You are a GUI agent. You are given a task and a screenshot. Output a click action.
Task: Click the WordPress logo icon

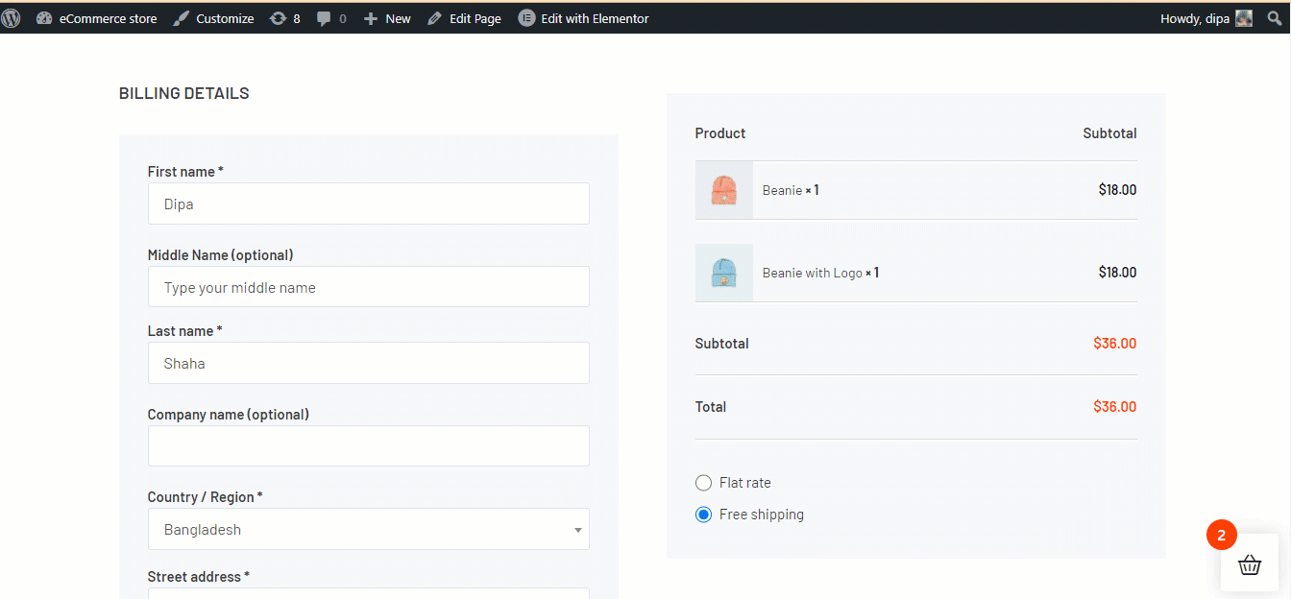click(x=11, y=18)
